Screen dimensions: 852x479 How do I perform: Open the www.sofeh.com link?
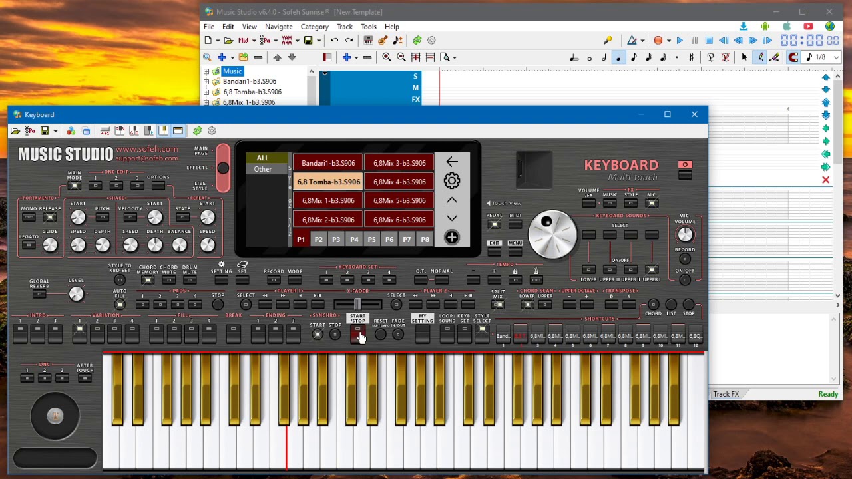pos(147,149)
